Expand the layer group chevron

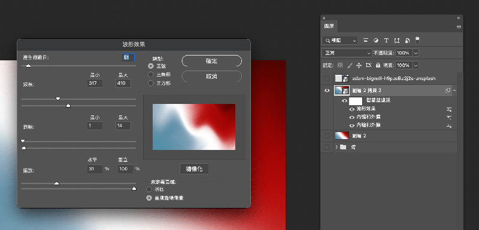pos(336,147)
